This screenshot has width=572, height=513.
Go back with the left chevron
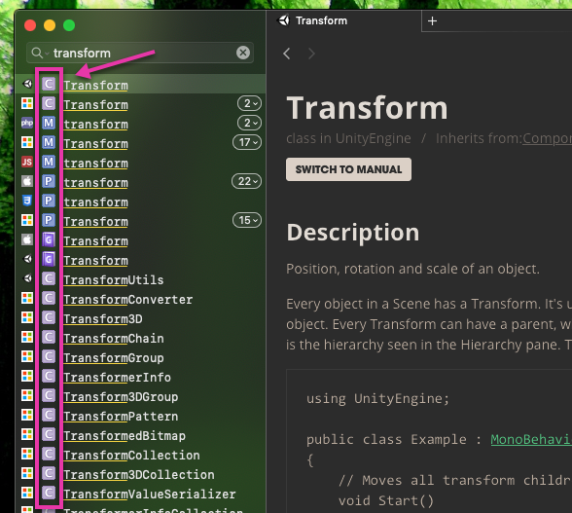(287, 54)
